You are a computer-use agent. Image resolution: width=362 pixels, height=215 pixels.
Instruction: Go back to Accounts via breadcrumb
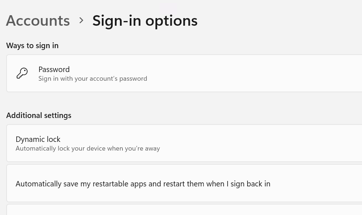pos(38,21)
